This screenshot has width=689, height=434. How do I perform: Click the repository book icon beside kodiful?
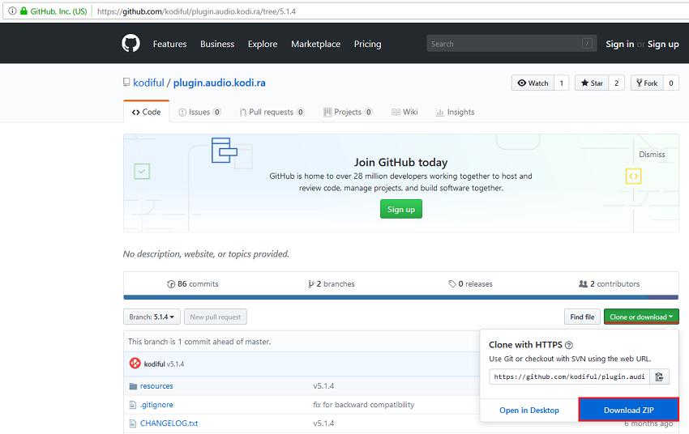[126, 83]
